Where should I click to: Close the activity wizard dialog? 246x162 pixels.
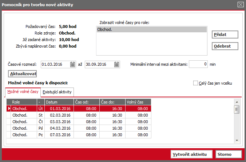(x=241, y=4)
